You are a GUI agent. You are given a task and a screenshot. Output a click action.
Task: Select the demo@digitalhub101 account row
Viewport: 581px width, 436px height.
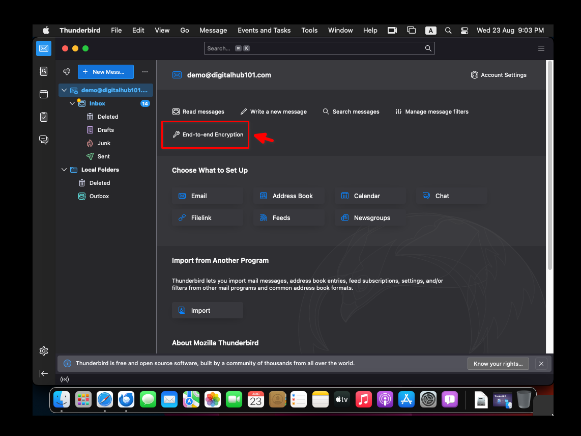[x=106, y=90]
